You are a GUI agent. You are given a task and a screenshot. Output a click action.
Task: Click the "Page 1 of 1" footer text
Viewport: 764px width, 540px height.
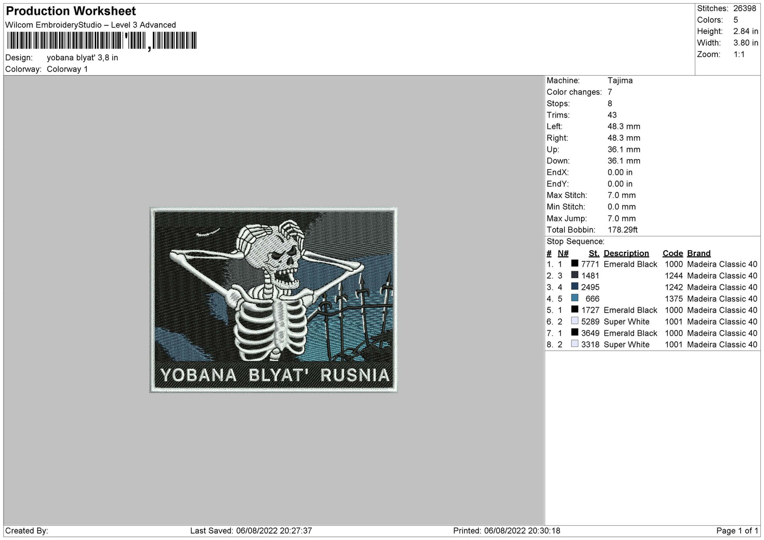(x=737, y=531)
